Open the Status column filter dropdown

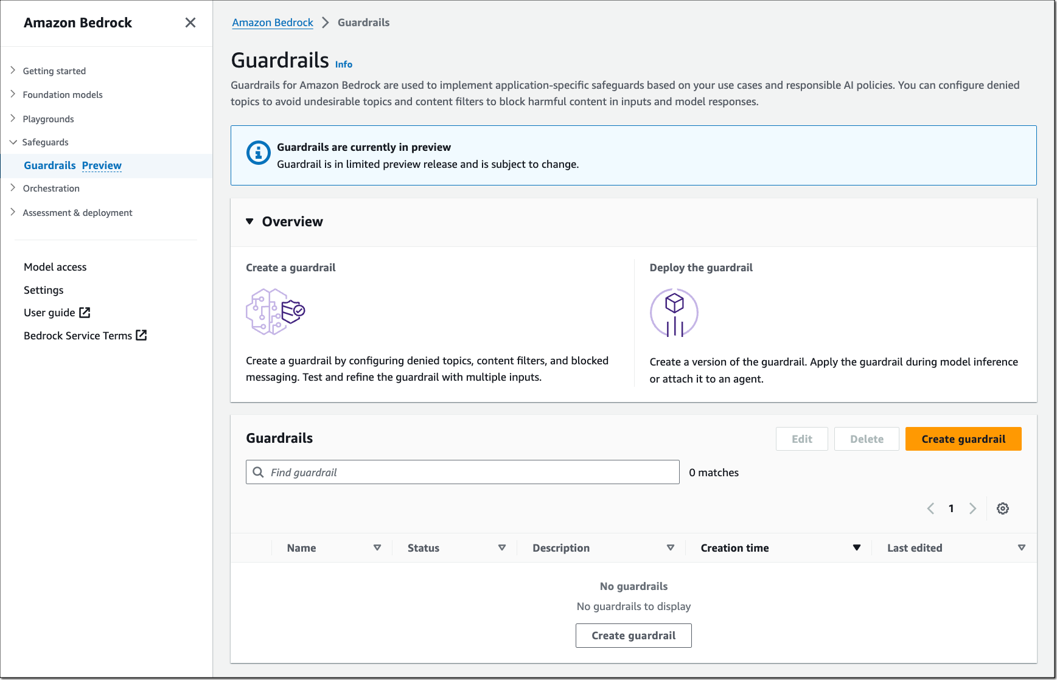pyautogui.click(x=502, y=547)
